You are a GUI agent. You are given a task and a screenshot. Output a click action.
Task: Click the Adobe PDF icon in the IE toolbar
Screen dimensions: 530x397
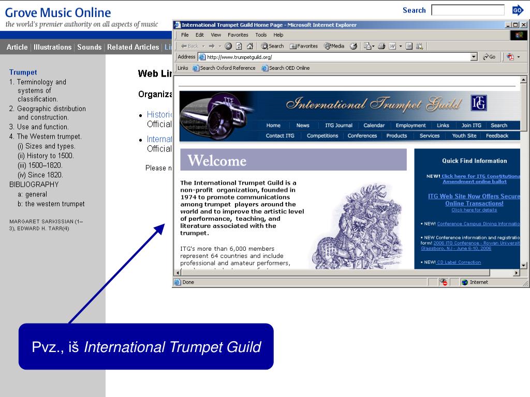pos(510,57)
